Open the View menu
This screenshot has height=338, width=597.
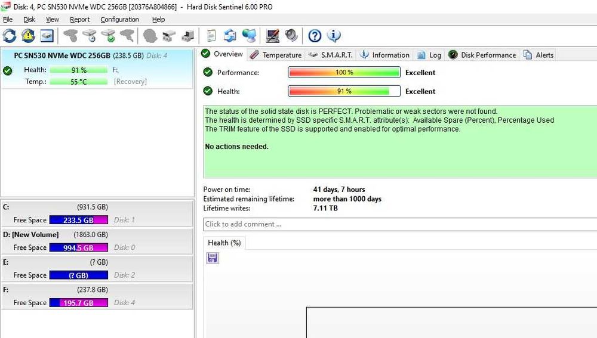(x=52, y=20)
